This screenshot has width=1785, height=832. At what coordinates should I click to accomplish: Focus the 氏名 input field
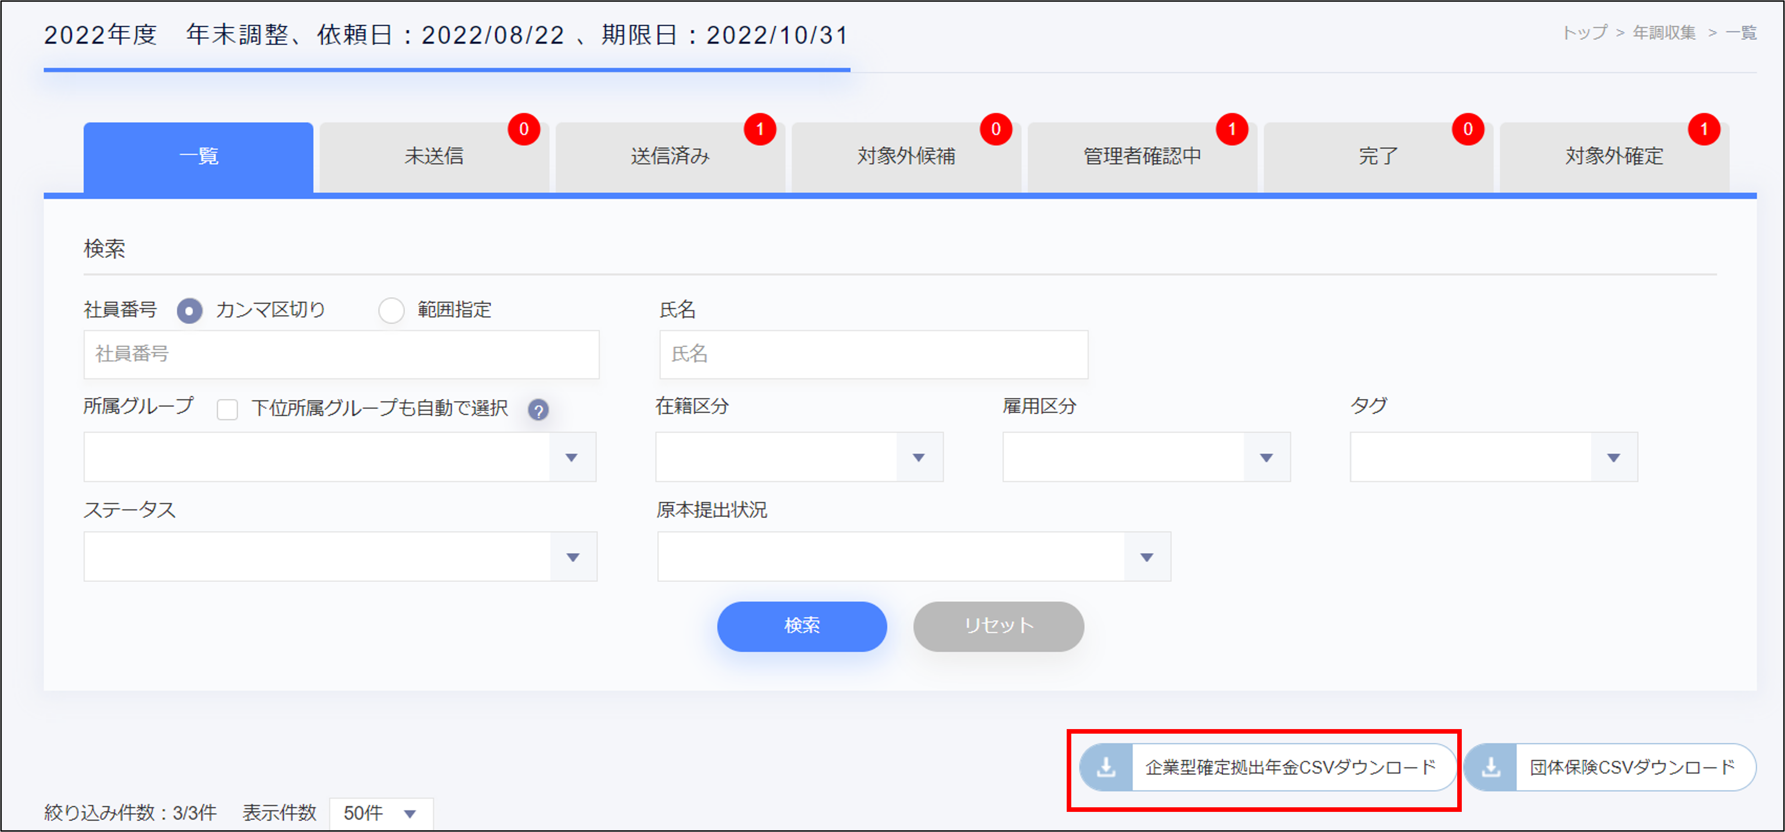873,354
